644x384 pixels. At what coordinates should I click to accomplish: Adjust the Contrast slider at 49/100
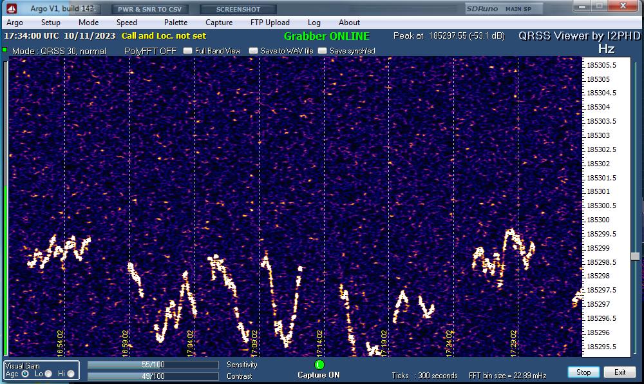click(153, 376)
